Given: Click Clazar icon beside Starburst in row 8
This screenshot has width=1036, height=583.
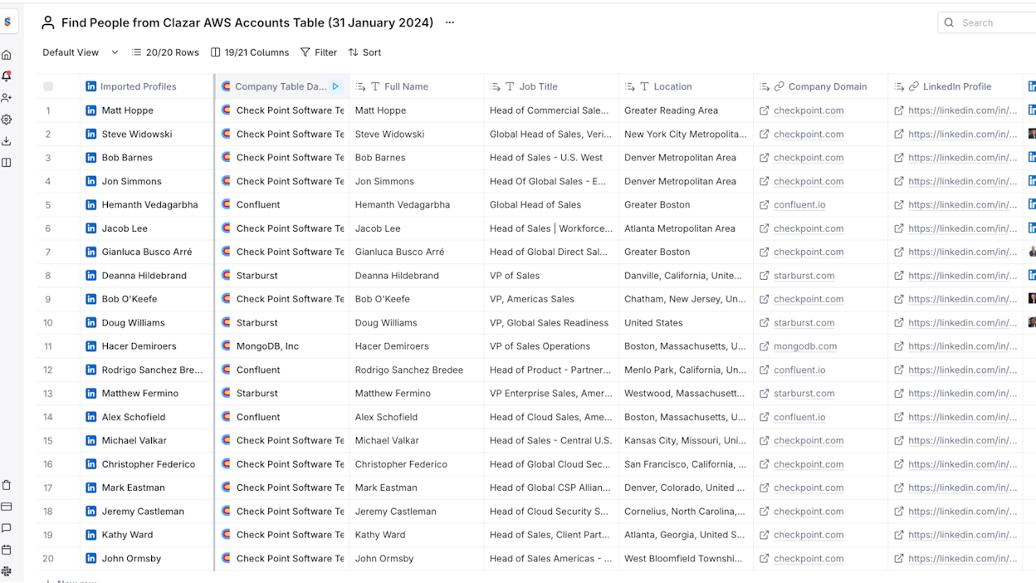Looking at the screenshot, I should click(226, 276).
